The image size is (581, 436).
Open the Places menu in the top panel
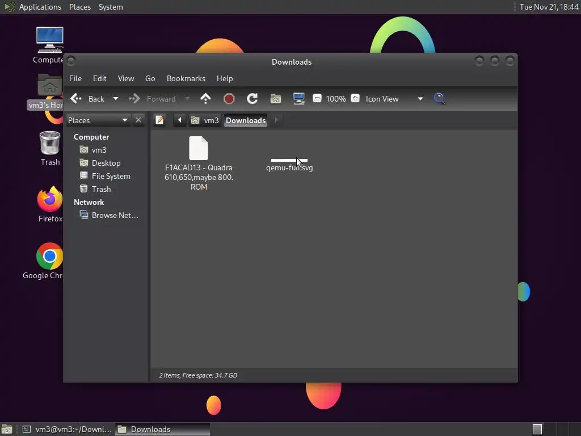coord(80,7)
